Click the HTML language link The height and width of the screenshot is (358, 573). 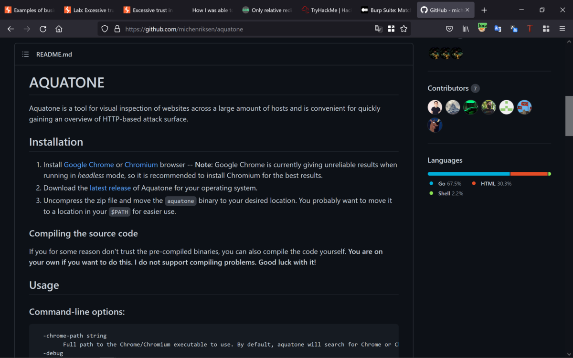pyautogui.click(x=492, y=184)
